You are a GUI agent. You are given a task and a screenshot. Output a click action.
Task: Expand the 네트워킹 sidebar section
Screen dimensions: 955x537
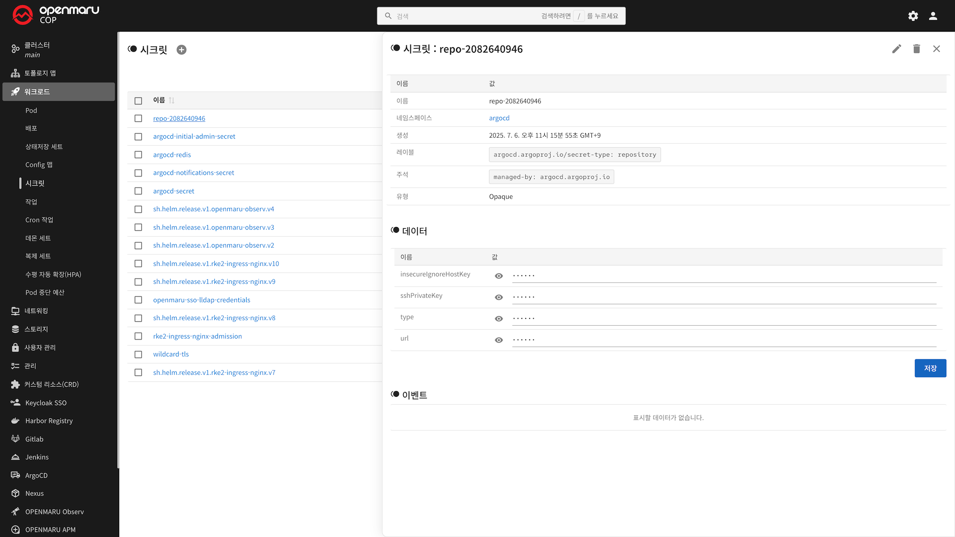pyautogui.click(x=36, y=311)
